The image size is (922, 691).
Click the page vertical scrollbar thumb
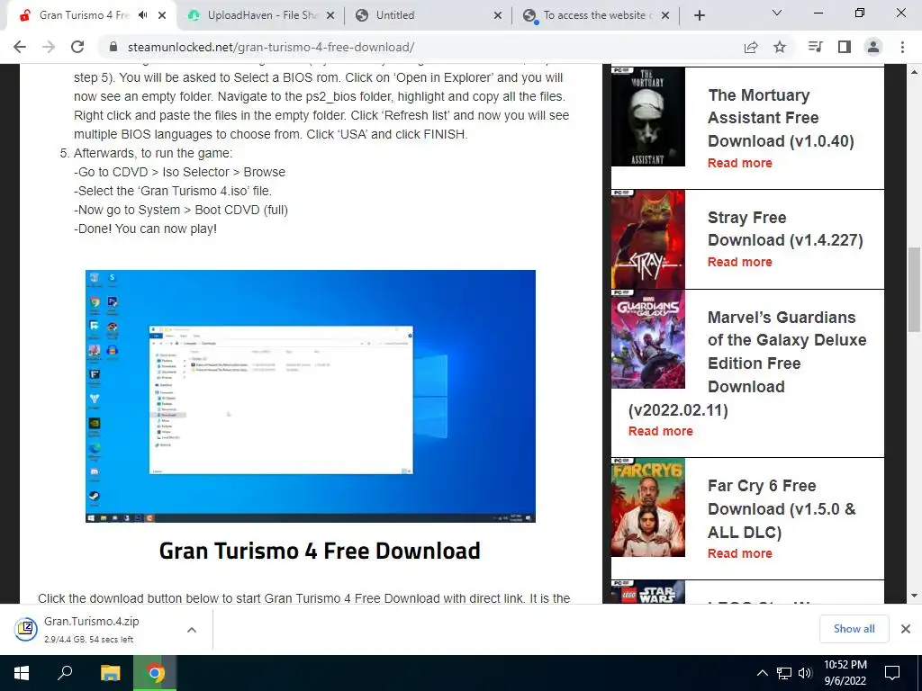(914, 290)
